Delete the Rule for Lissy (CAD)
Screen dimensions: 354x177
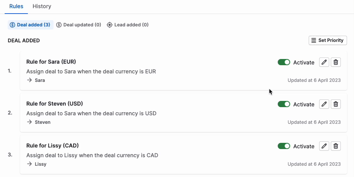coord(336,146)
